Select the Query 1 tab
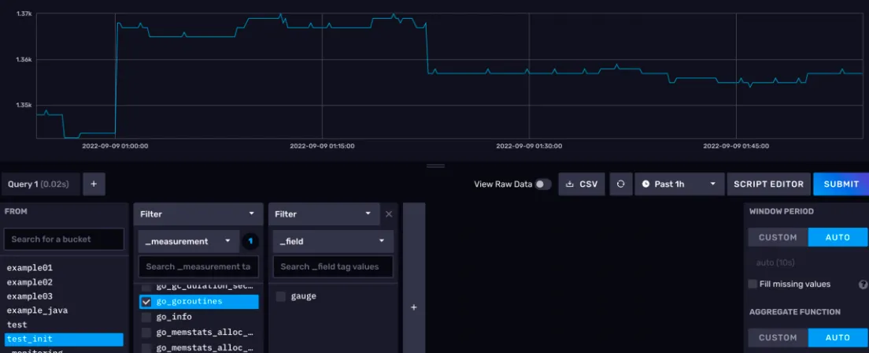This screenshot has height=353, width=869. click(x=39, y=184)
